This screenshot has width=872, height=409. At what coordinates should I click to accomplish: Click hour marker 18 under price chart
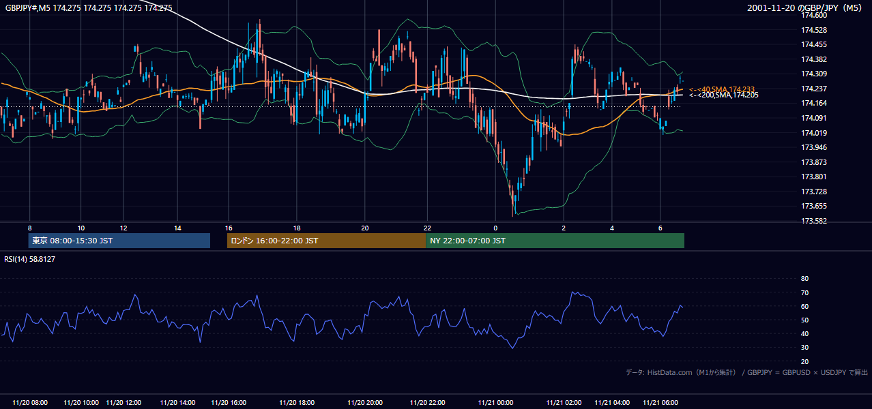tap(297, 228)
